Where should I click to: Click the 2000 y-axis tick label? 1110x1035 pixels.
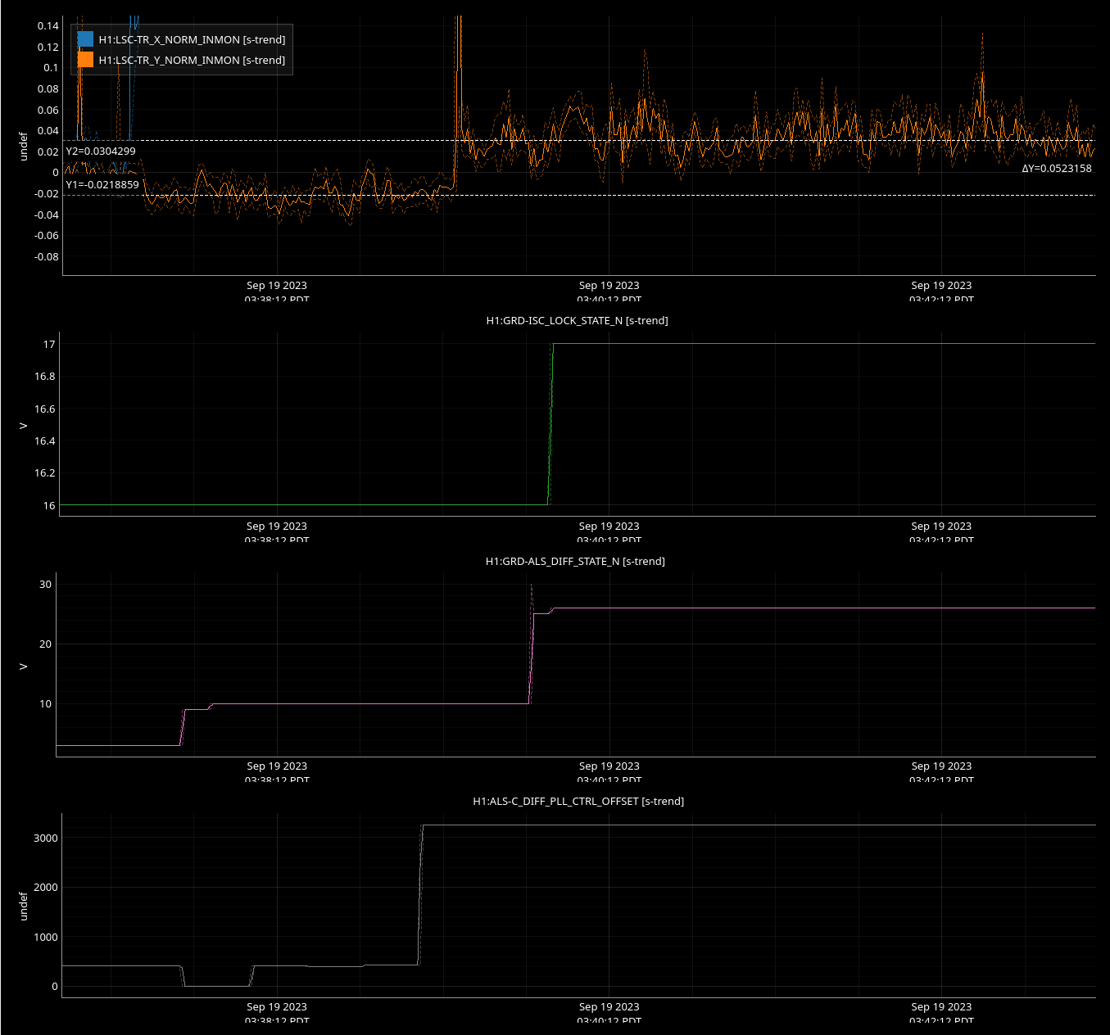click(46, 888)
